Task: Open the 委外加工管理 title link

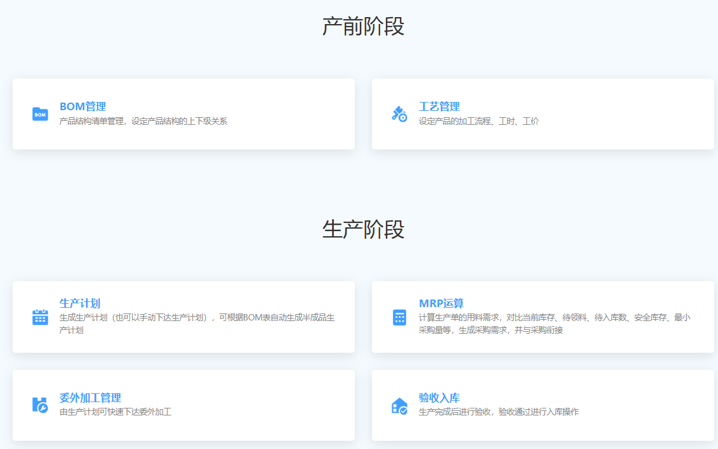Action: pyautogui.click(x=90, y=398)
